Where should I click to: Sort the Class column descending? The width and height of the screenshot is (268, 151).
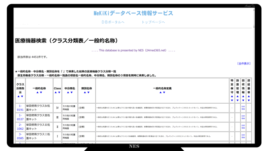pos(59,92)
